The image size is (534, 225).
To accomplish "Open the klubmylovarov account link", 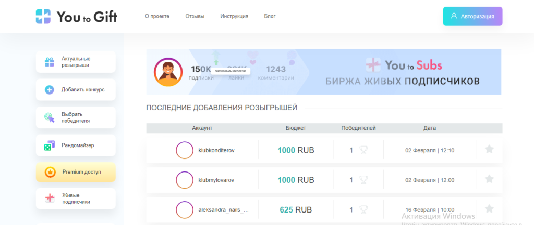I will 216,180.
